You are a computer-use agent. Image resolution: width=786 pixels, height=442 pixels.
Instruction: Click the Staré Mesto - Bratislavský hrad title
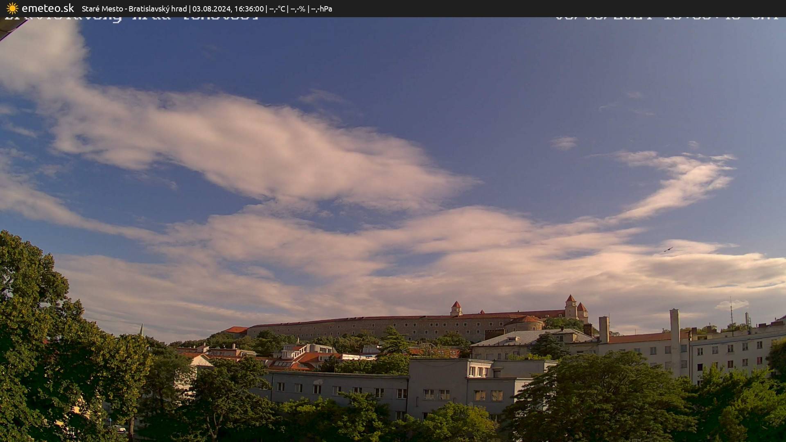(x=134, y=9)
